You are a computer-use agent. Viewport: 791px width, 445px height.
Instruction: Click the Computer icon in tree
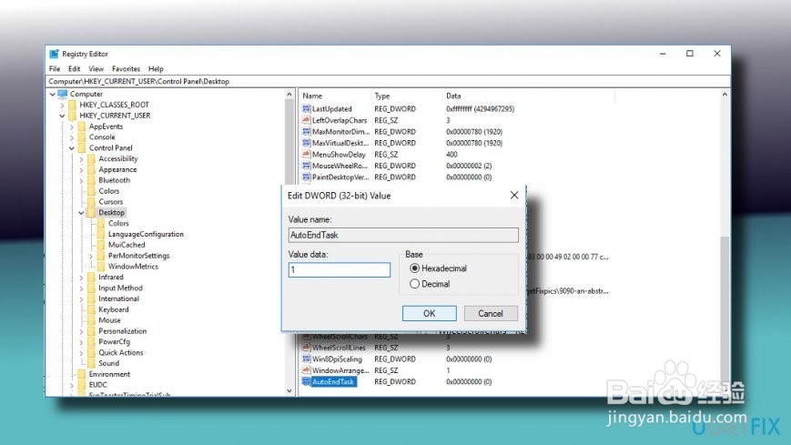(x=63, y=94)
